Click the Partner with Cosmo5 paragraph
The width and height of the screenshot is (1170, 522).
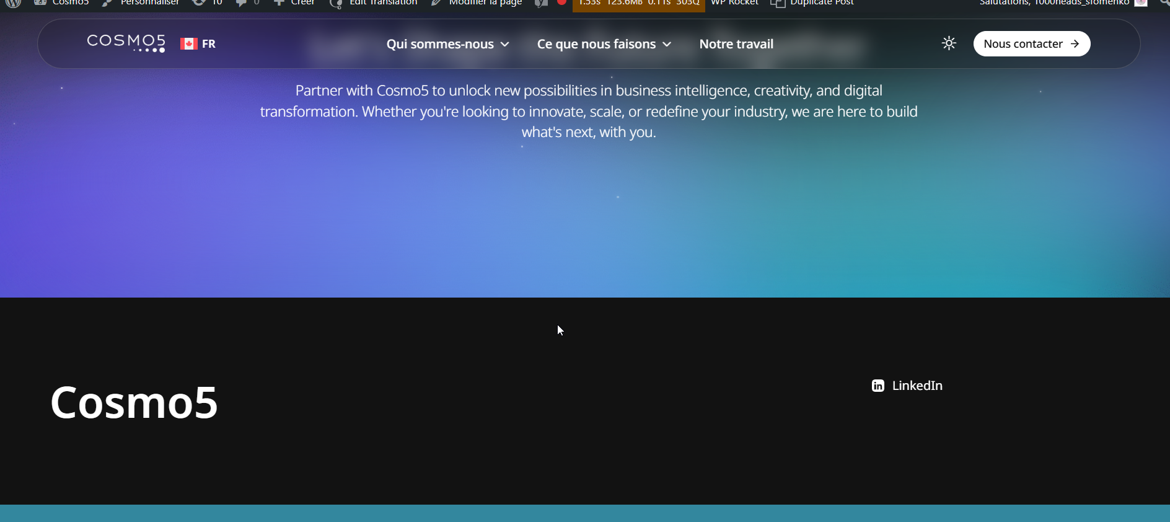[589, 111]
